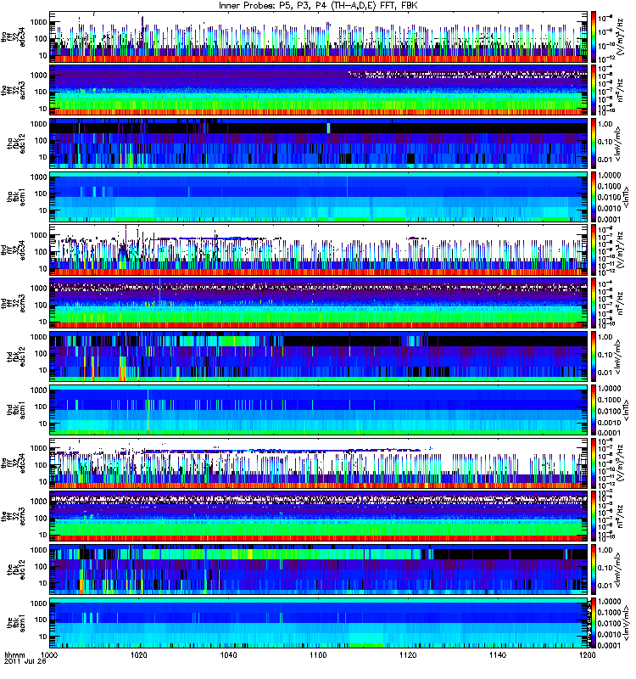The image size is (636, 679).
Task: Select the thd fbk scm1 filter bank panel
Action: point(319,410)
